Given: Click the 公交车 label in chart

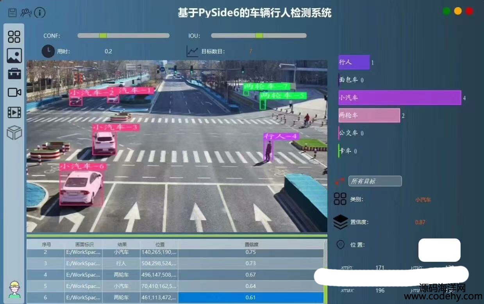Looking at the screenshot, I should (348, 133).
